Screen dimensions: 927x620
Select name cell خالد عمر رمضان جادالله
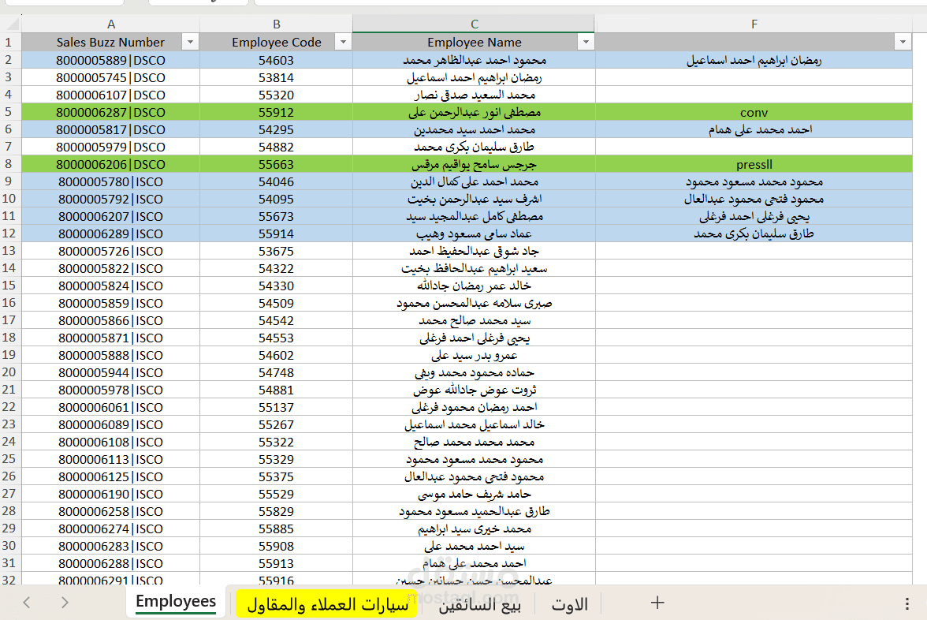(x=475, y=286)
